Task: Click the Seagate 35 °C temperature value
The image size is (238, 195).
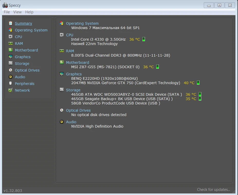Action: pos(191,99)
